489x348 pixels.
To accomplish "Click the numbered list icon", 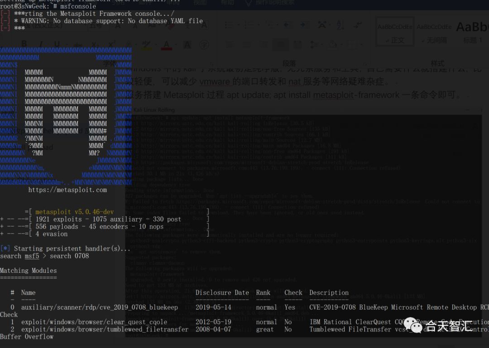I will coord(249,25).
